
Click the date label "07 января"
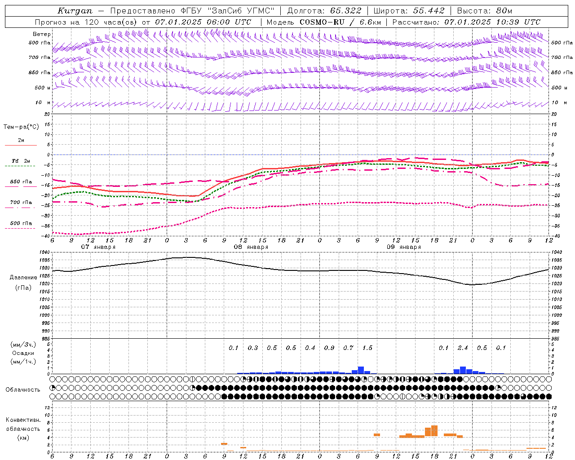coord(98,247)
